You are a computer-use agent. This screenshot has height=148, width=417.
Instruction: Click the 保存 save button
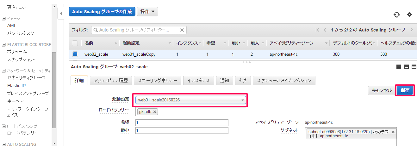coord(405,90)
